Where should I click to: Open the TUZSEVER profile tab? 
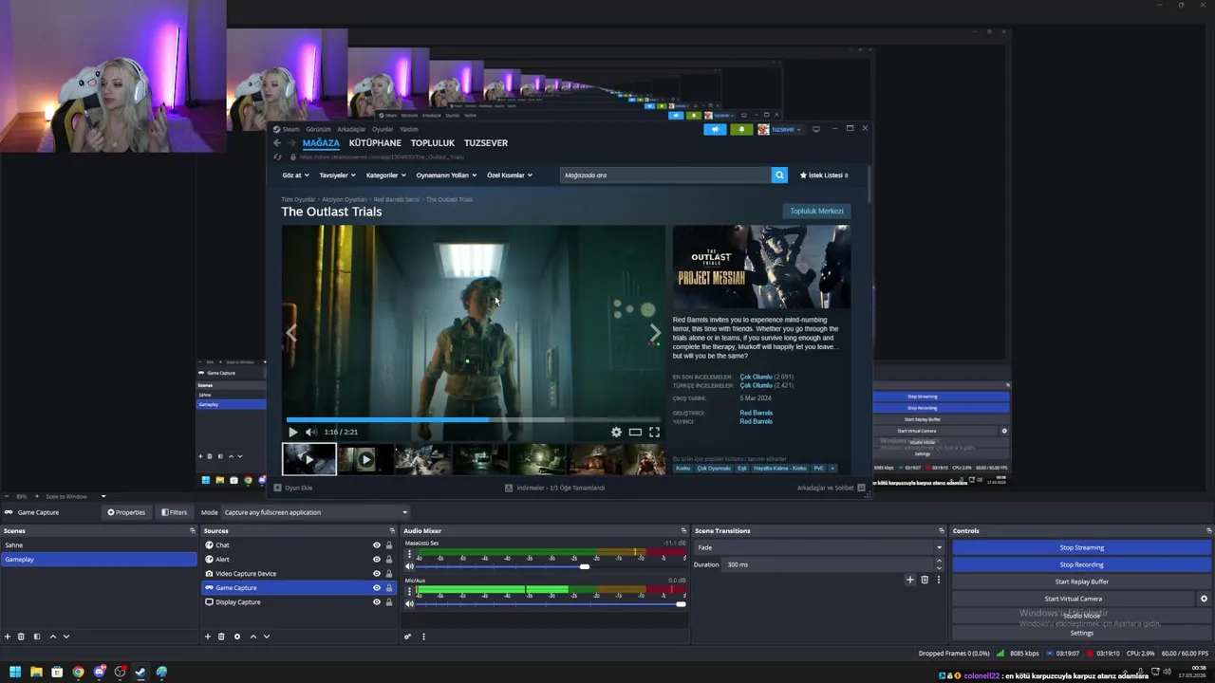tap(486, 143)
